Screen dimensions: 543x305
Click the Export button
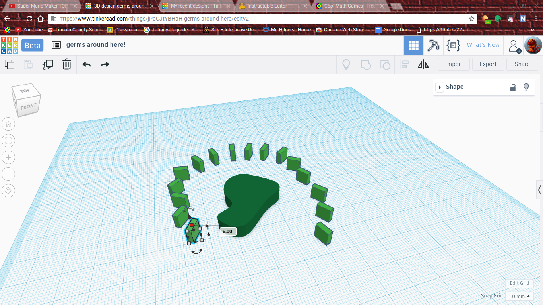[x=488, y=64]
